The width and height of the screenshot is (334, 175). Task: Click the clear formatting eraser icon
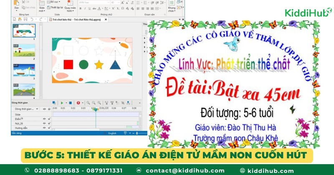point(132,2)
